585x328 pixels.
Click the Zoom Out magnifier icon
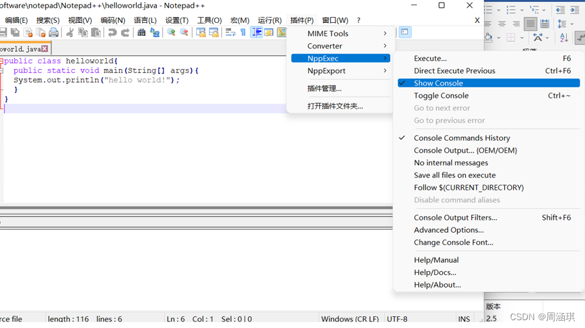click(184, 33)
